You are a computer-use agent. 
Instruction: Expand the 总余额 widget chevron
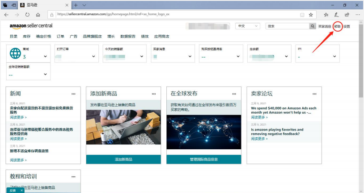(x=286, y=56)
